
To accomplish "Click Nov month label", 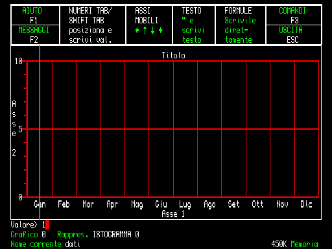I will [x=282, y=204].
